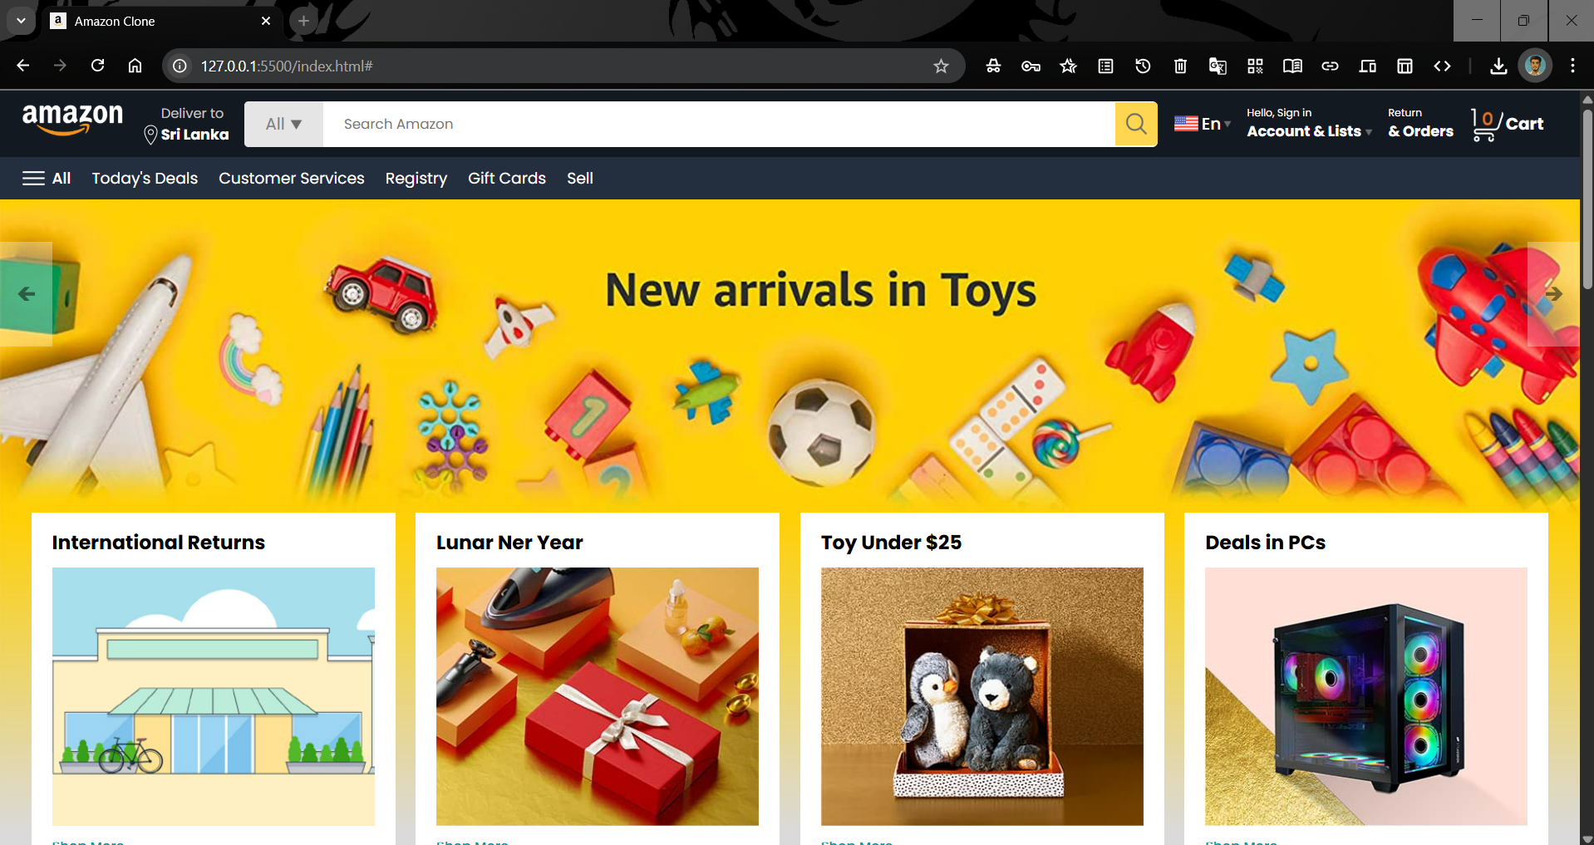Image resolution: width=1594 pixels, height=845 pixels.
Task: Click the Amazon logo
Action: tap(73, 120)
